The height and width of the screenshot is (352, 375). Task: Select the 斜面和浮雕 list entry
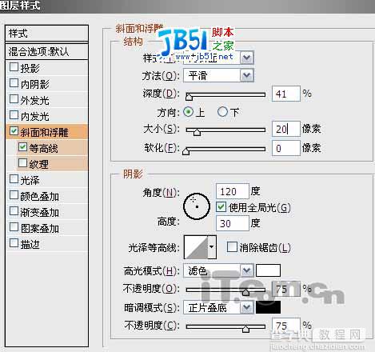click(x=47, y=132)
